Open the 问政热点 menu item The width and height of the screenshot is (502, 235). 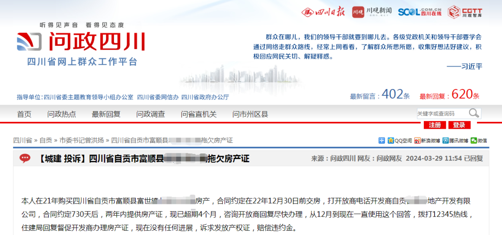pyautogui.click(x=61, y=114)
